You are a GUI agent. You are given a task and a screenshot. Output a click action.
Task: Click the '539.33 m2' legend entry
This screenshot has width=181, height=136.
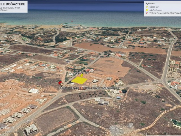tap(154, 7)
